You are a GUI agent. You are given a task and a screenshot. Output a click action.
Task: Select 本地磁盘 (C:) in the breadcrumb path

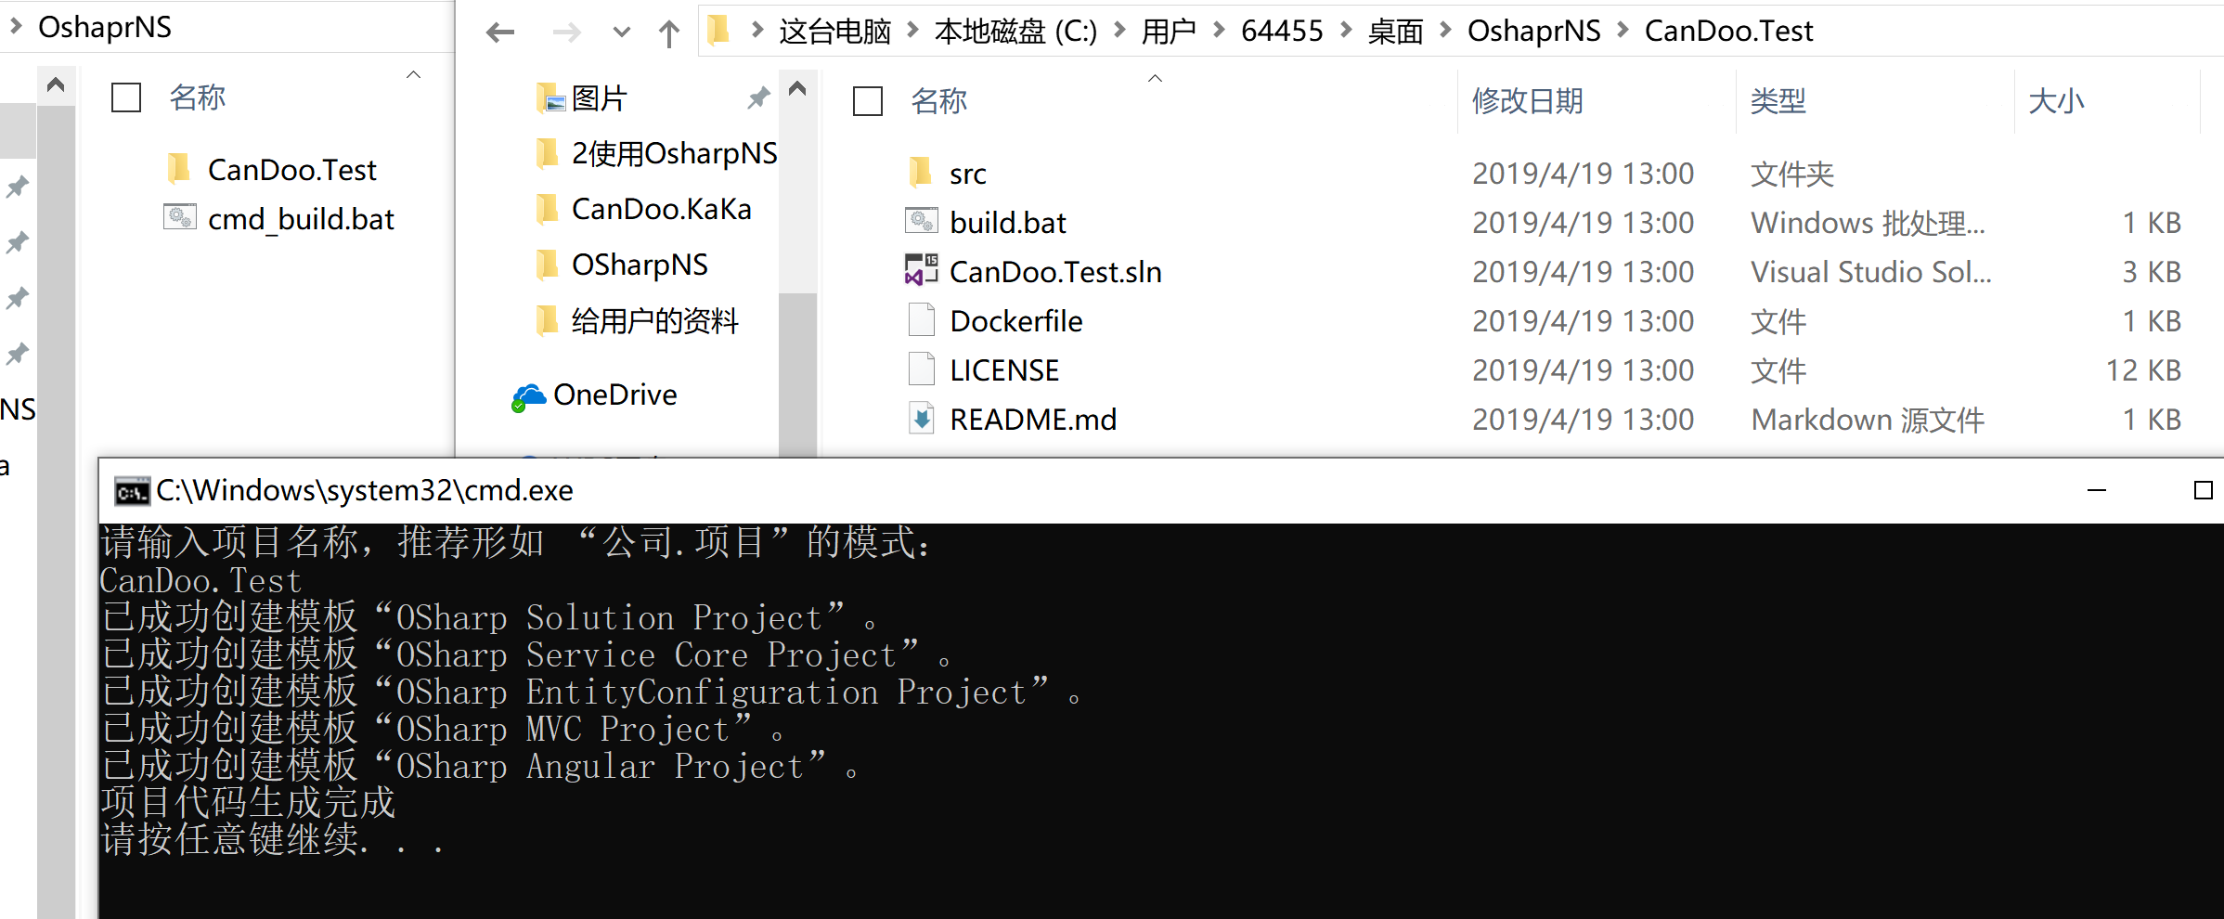1015,30
